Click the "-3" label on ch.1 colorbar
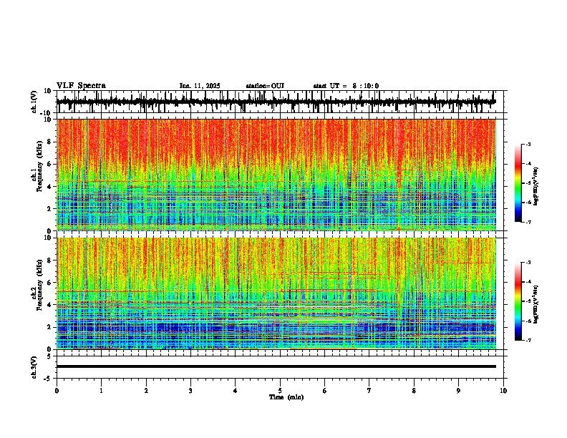Screen dimensions: 567x438 528,144
